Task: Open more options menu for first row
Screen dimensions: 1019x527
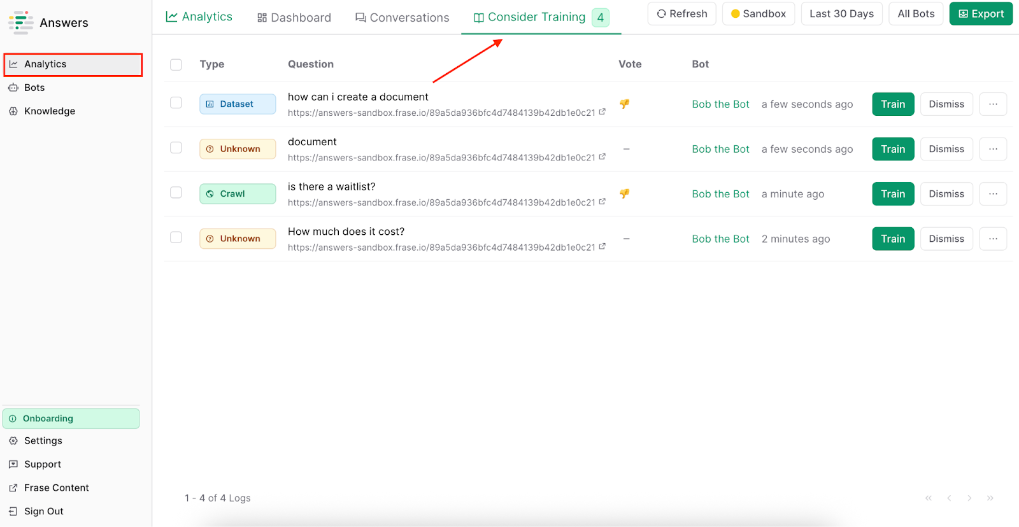Action: pyautogui.click(x=993, y=104)
